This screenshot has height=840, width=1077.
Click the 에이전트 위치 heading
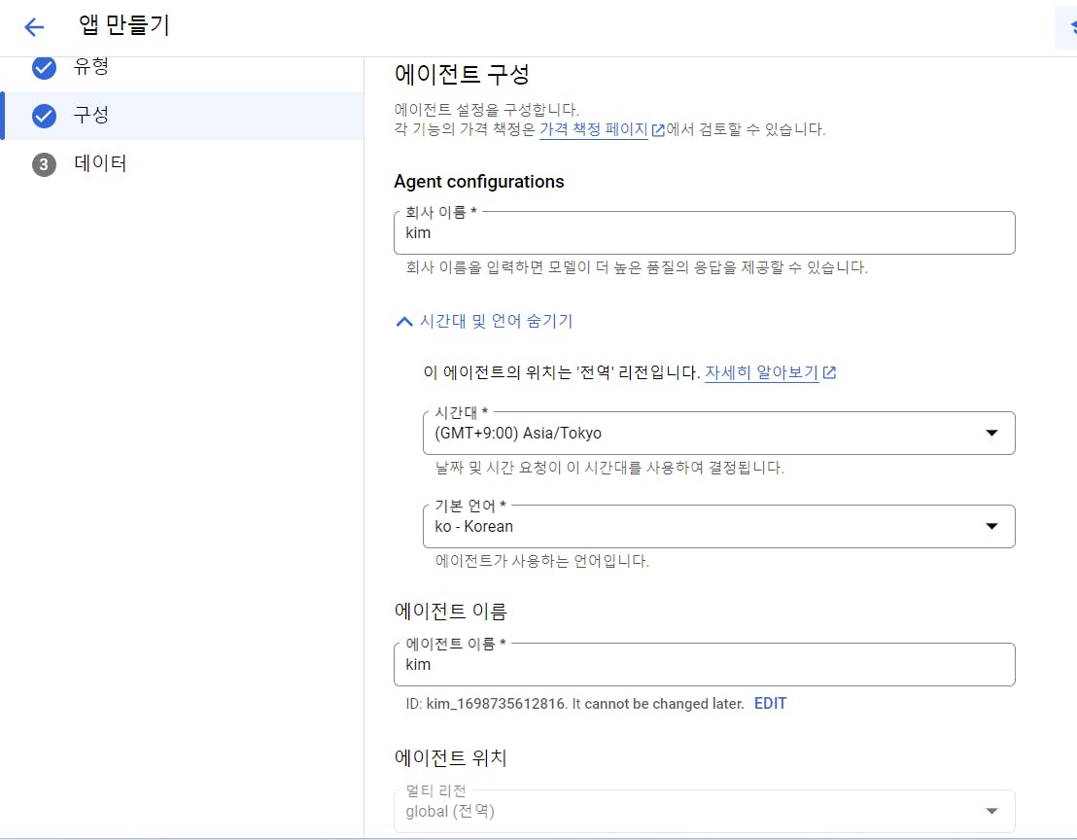coord(450,757)
